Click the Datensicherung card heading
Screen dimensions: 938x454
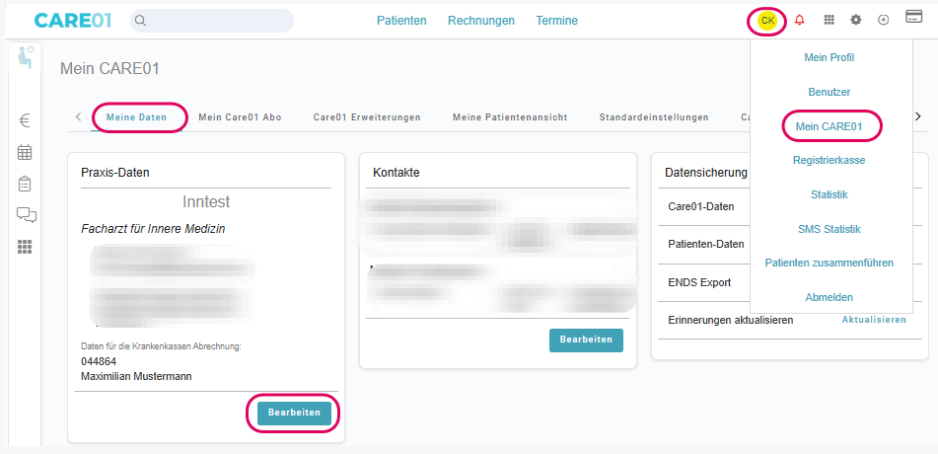(x=706, y=173)
